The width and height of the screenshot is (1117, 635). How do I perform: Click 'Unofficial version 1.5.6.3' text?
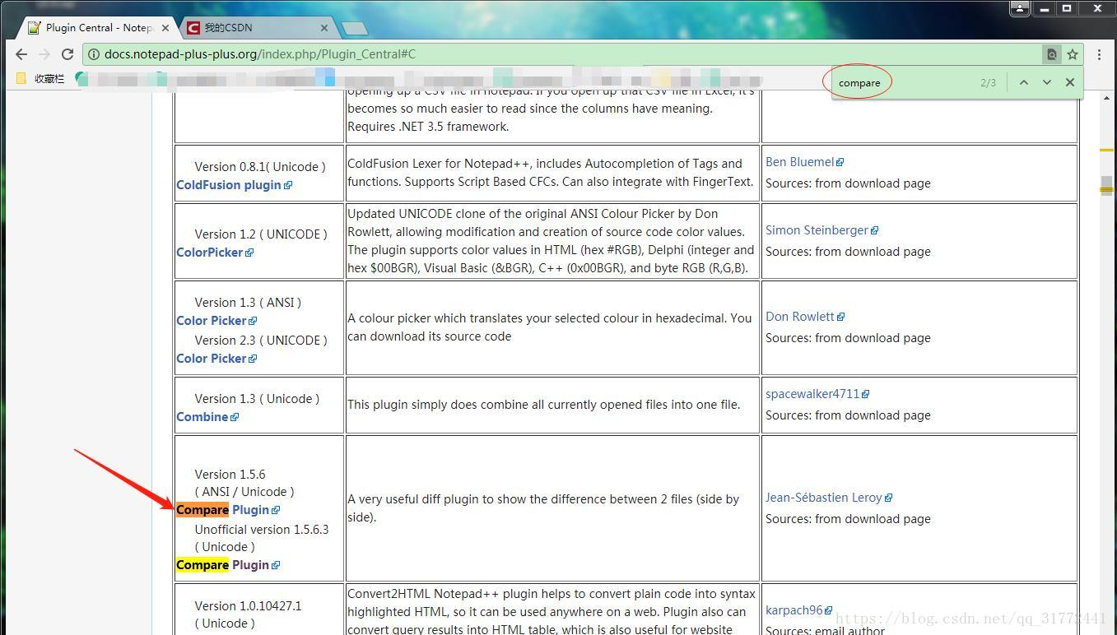click(262, 530)
